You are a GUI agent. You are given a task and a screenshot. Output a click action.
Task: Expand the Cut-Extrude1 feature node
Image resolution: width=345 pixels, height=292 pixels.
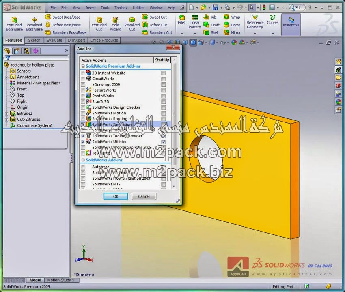(x=6, y=120)
